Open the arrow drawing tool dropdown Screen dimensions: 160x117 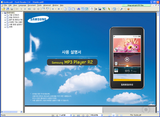(x=124, y=9)
